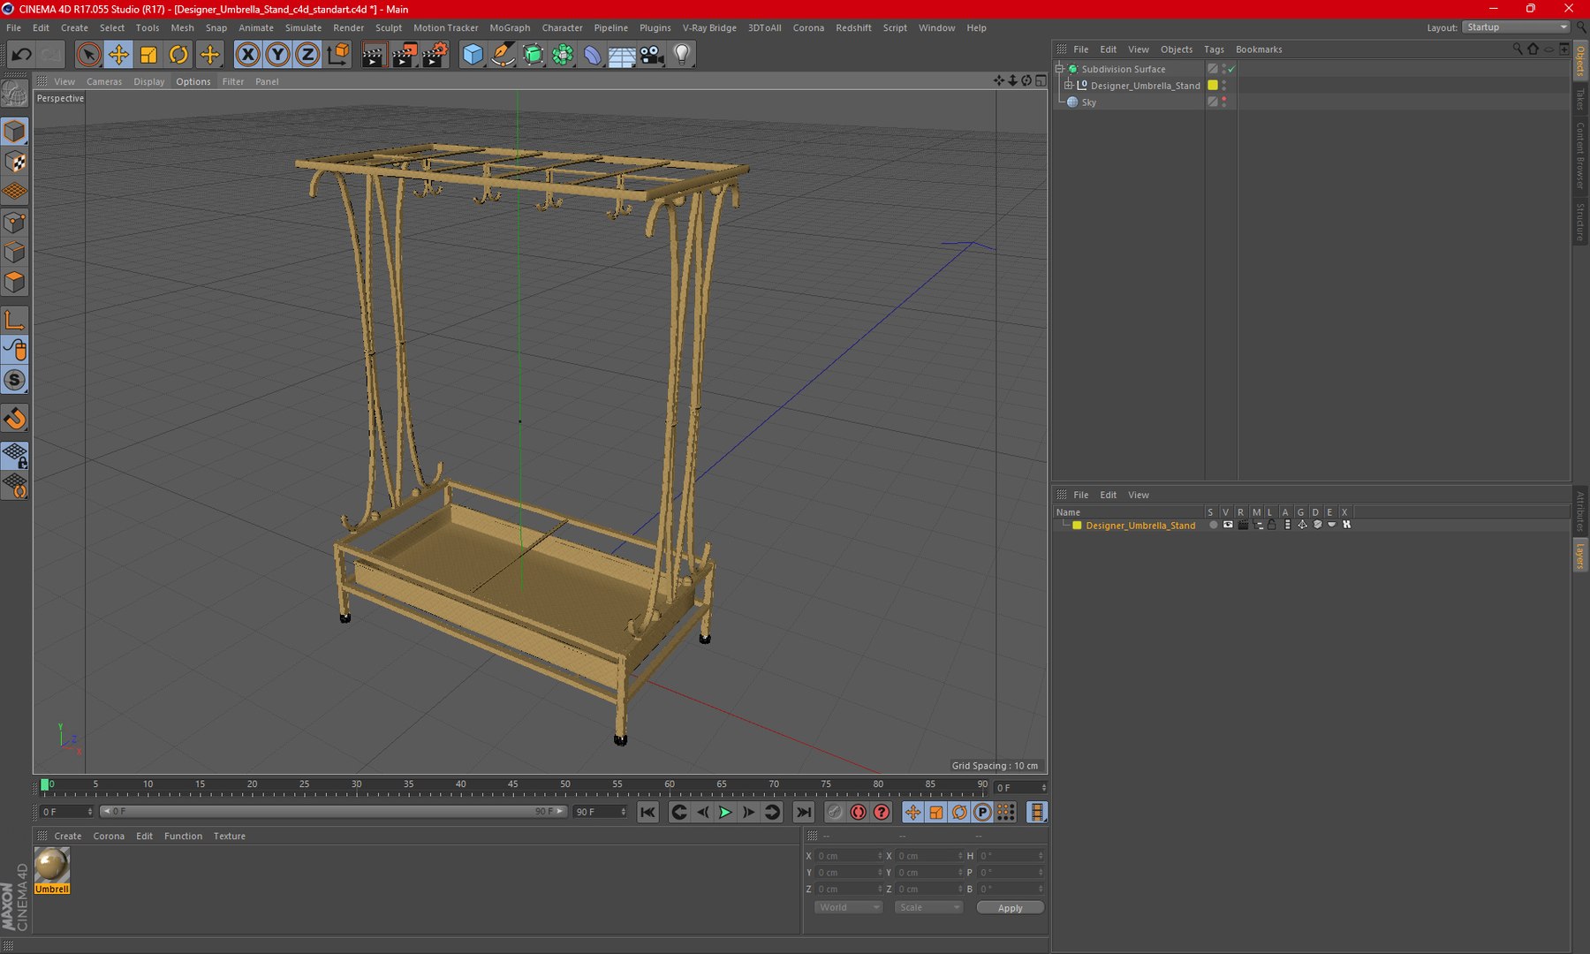Select the spline Pen tool
The height and width of the screenshot is (954, 1590).
pyautogui.click(x=503, y=55)
